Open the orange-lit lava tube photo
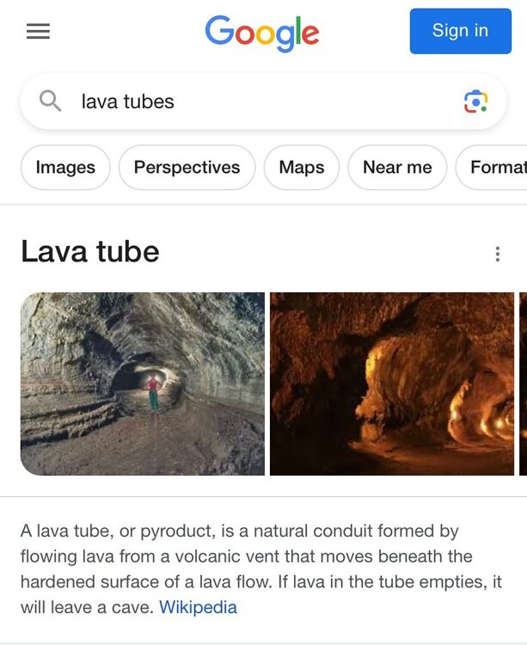Image resolution: width=527 pixels, height=645 pixels. (392, 384)
